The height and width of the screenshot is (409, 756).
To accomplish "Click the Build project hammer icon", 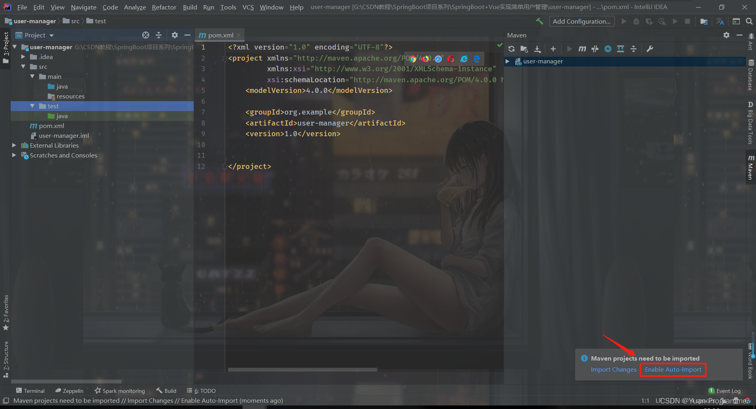I will (539, 21).
